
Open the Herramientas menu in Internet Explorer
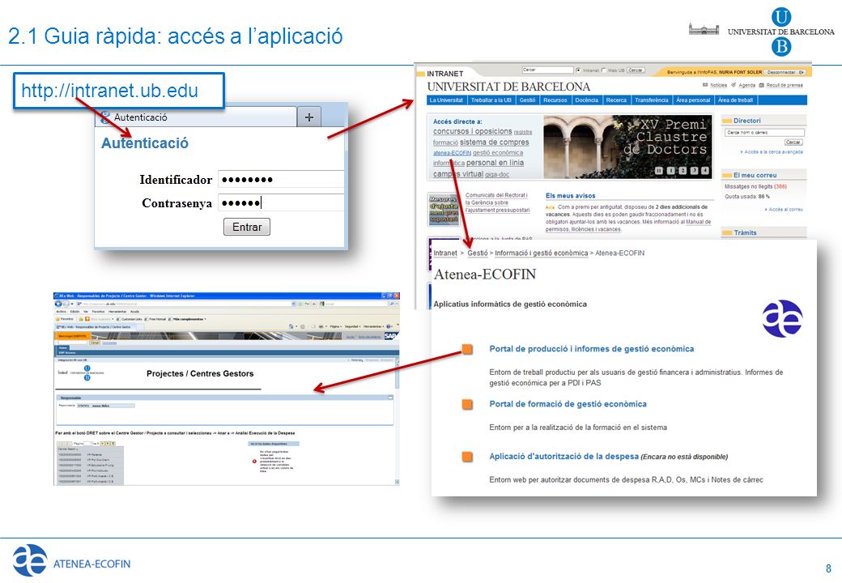[x=117, y=312]
